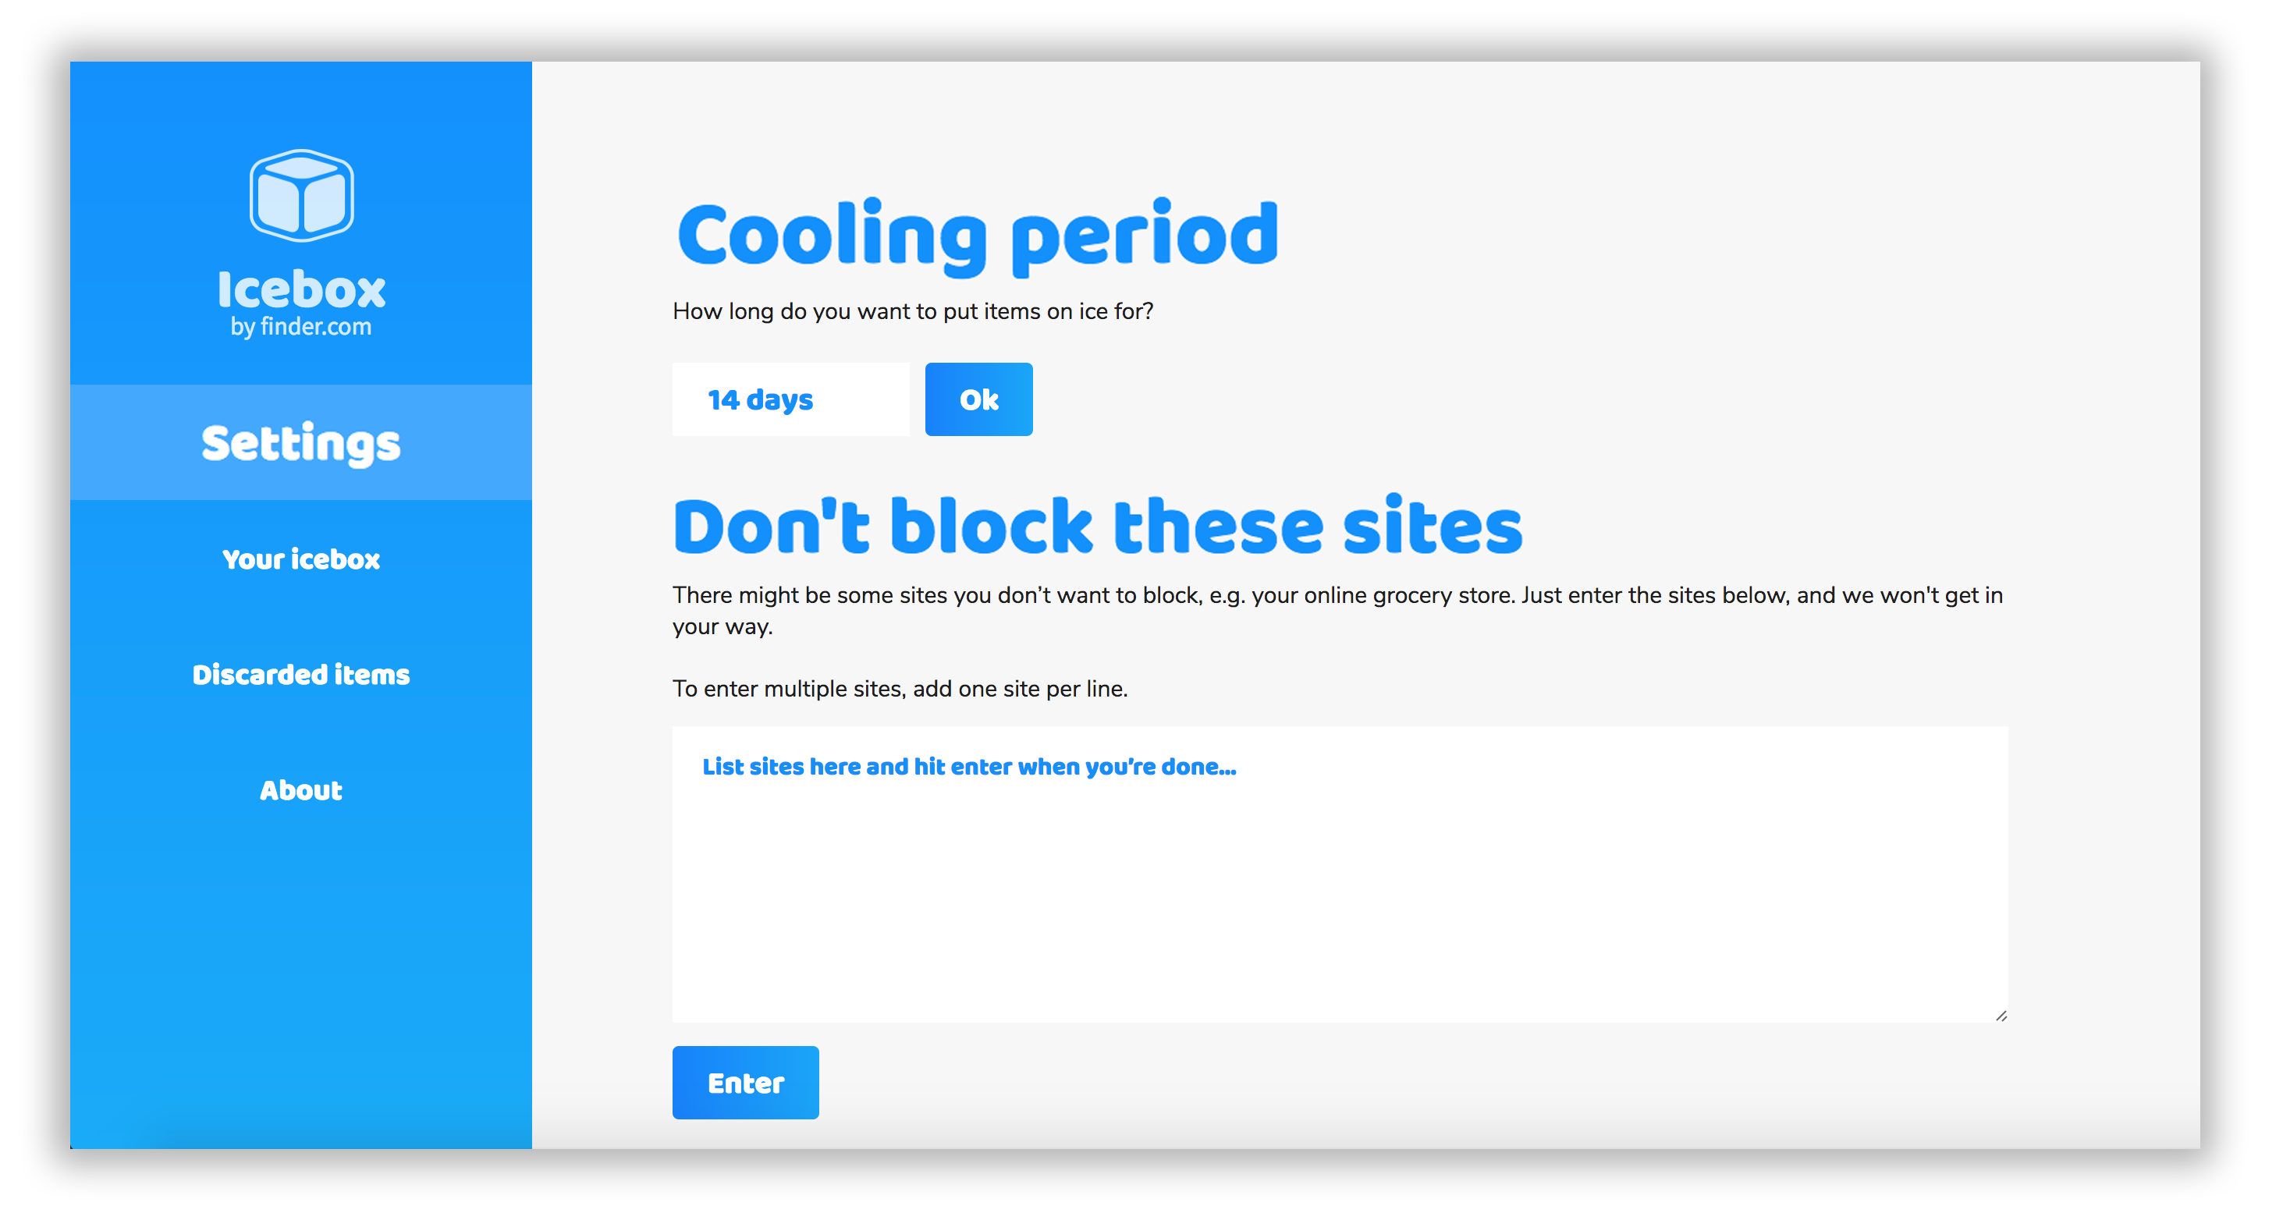The image size is (2290, 1220).
Task: Click the Cooling period heading
Action: point(977,236)
